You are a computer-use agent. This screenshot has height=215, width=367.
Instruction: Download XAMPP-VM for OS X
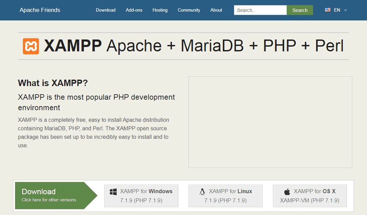pos(310,196)
